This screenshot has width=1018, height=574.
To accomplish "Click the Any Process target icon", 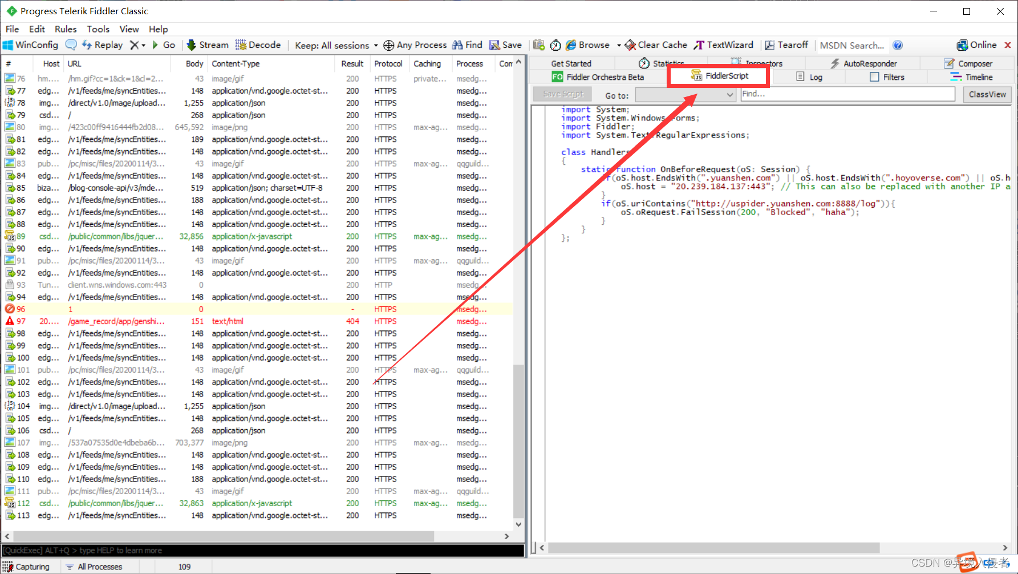I will point(388,45).
